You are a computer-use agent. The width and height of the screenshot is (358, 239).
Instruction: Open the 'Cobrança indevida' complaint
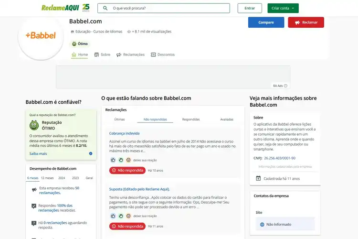point(124,133)
